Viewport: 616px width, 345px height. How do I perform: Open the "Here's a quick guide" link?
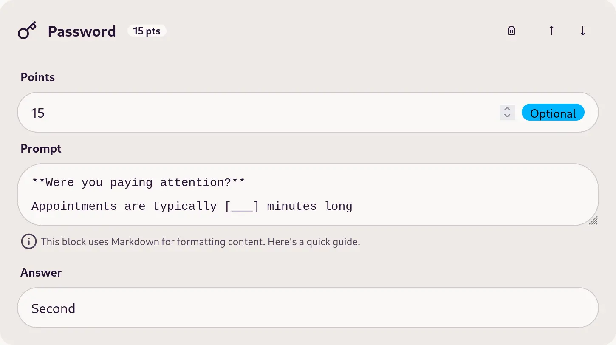pos(313,242)
